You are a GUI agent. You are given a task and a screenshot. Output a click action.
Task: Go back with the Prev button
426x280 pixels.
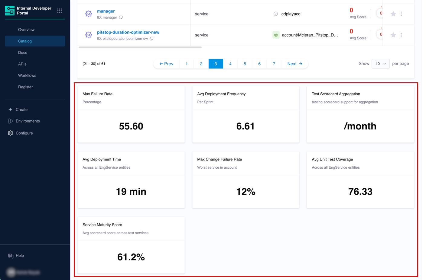click(166, 64)
